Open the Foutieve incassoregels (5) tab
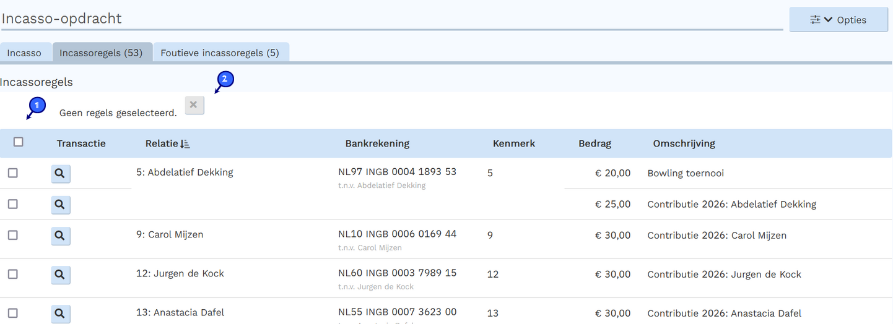The height and width of the screenshot is (324, 893). tap(220, 53)
